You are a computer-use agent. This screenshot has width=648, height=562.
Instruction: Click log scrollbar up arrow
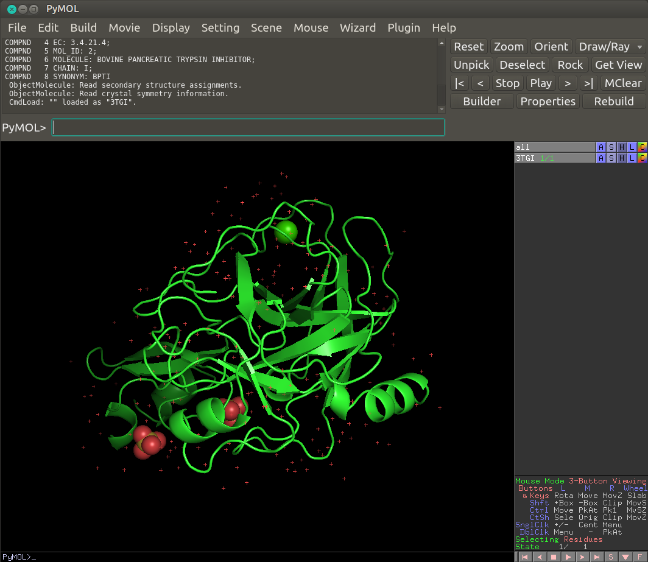(442, 43)
